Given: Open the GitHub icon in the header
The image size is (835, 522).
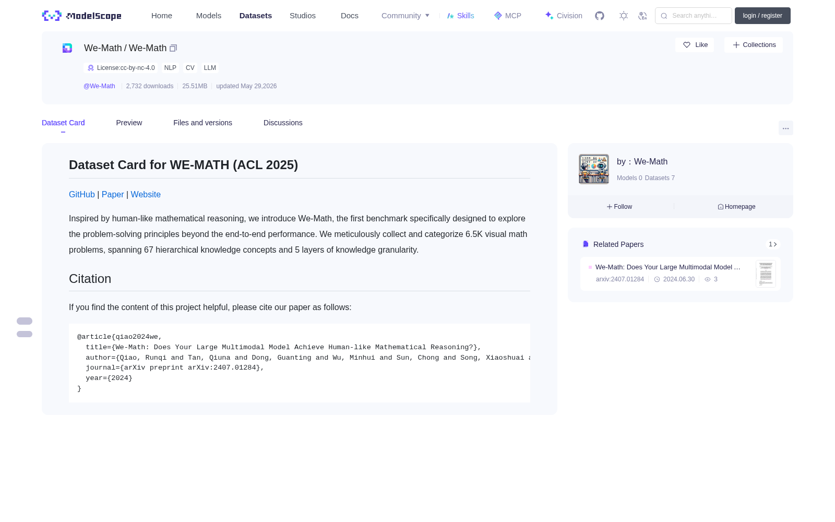Looking at the screenshot, I should [600, 16].
